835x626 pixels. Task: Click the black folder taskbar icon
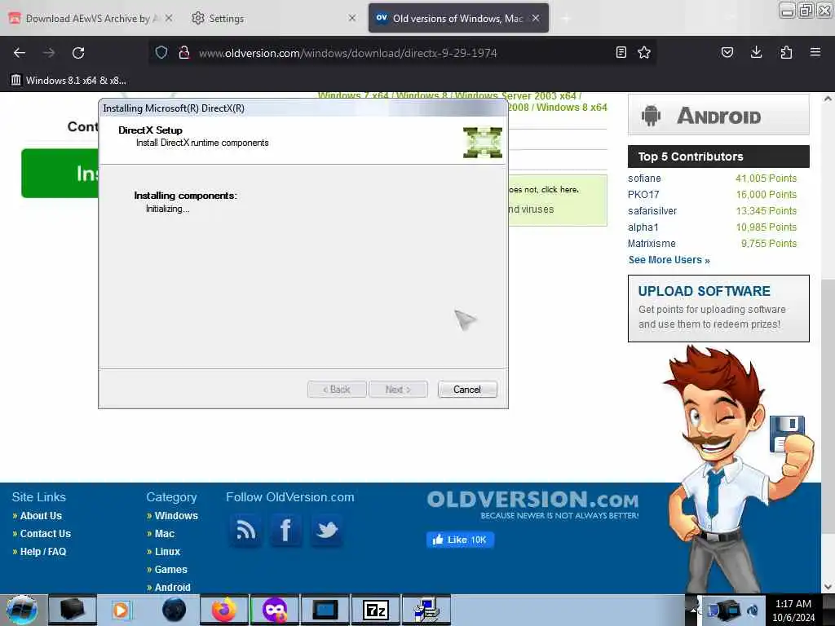73,610
